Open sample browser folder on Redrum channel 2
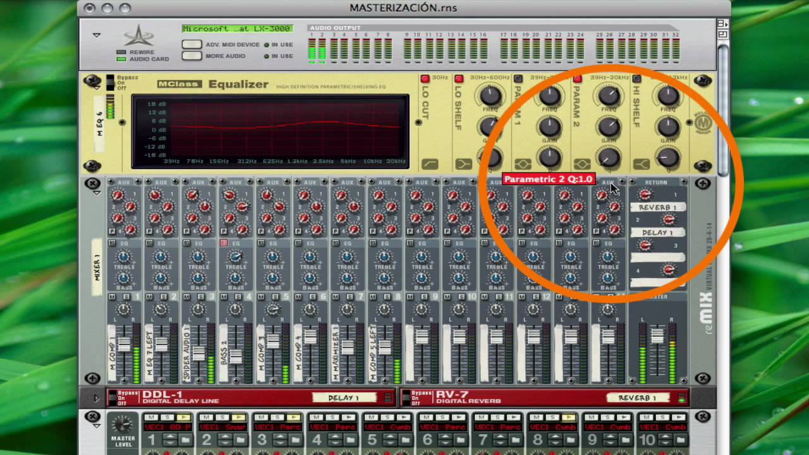This screenshot has width=809, height=455. tap(240, 440)
